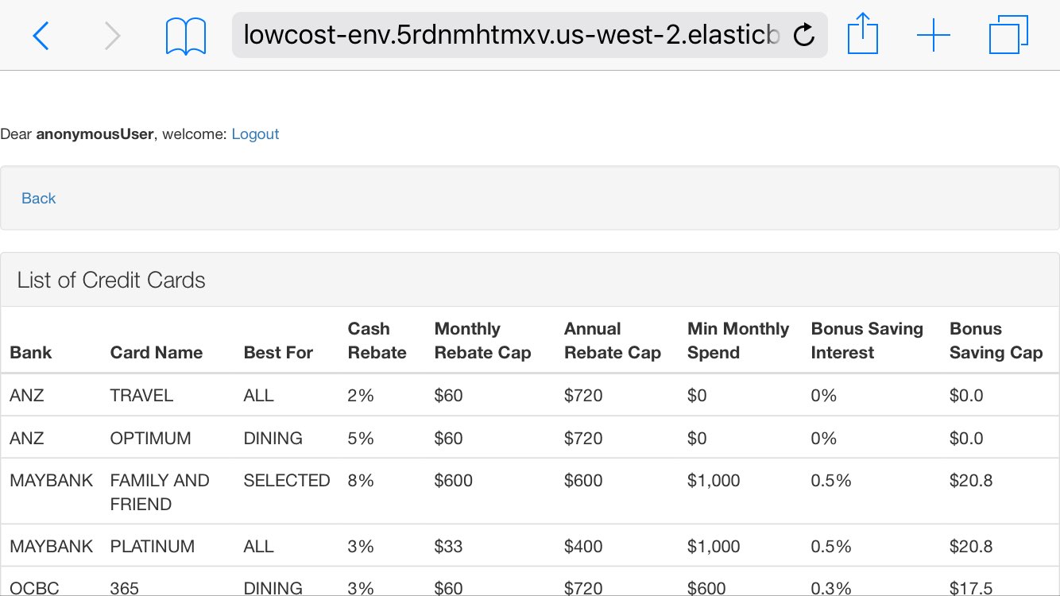This screenshot has height=596, width=1060.
Task: Tap the Safari forward arrow
Action: click(113, 36)
